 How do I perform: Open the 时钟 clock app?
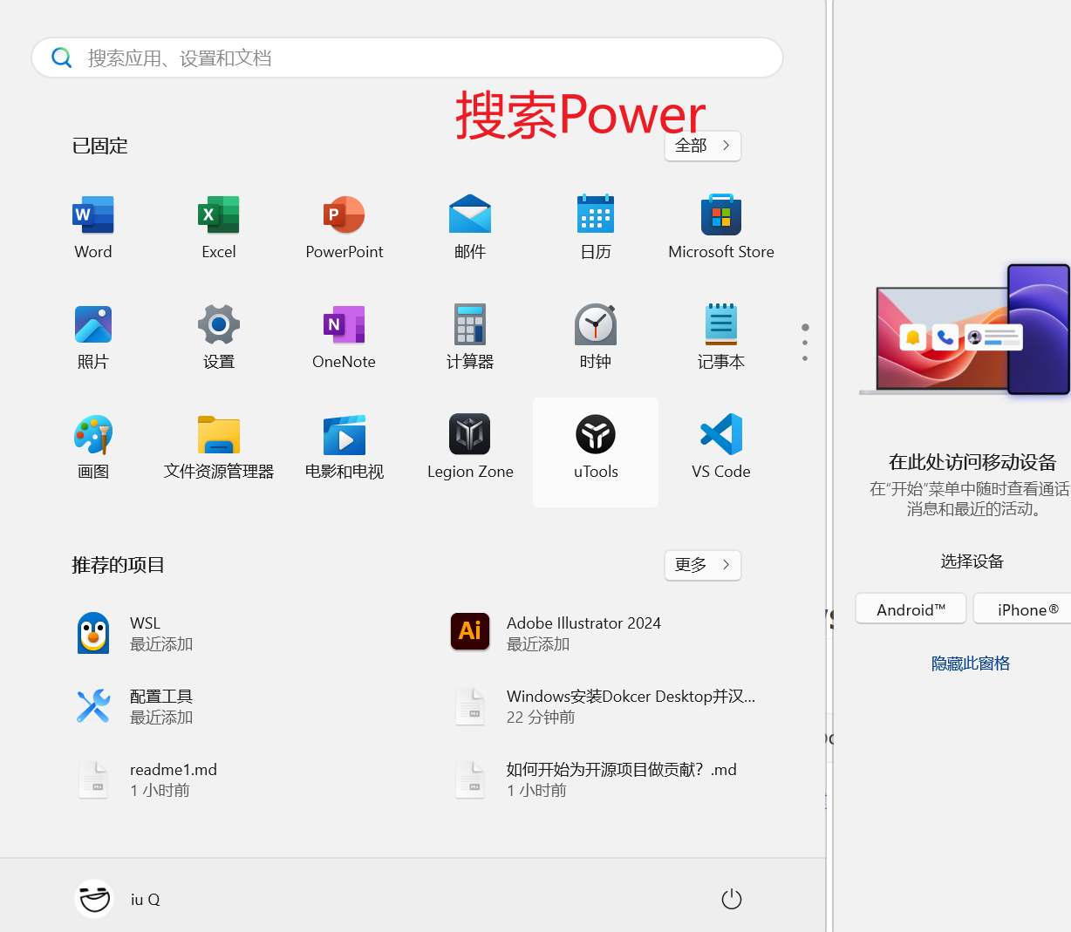596,337
